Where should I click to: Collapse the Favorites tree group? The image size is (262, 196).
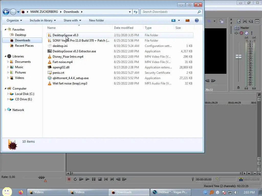[5, 30]
